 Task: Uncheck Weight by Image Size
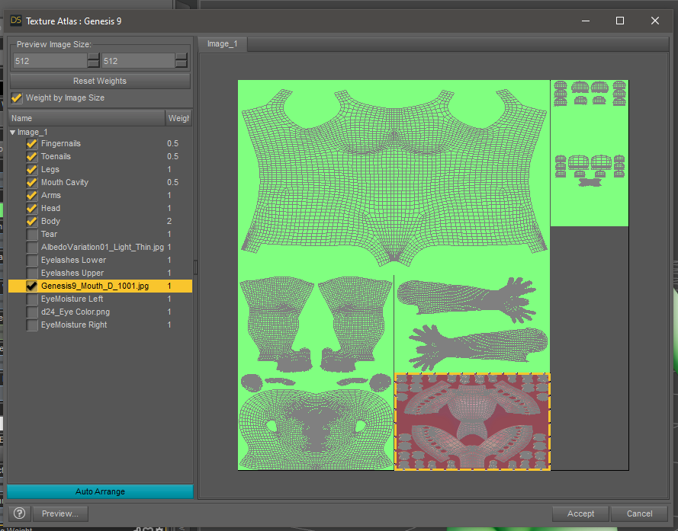pos(16,98)
